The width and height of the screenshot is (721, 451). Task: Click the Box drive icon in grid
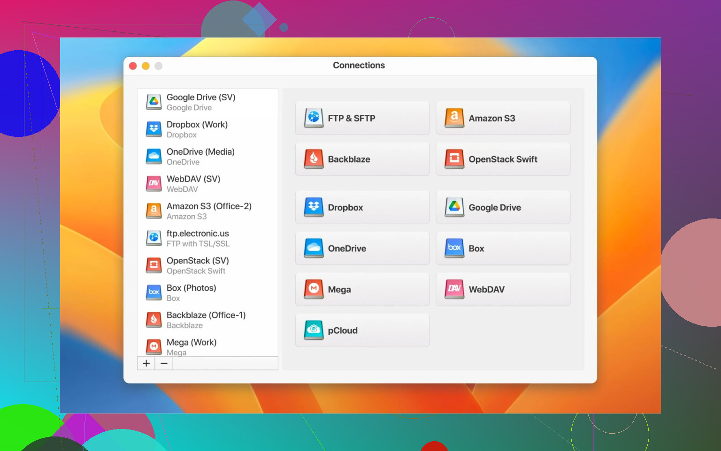454,248
